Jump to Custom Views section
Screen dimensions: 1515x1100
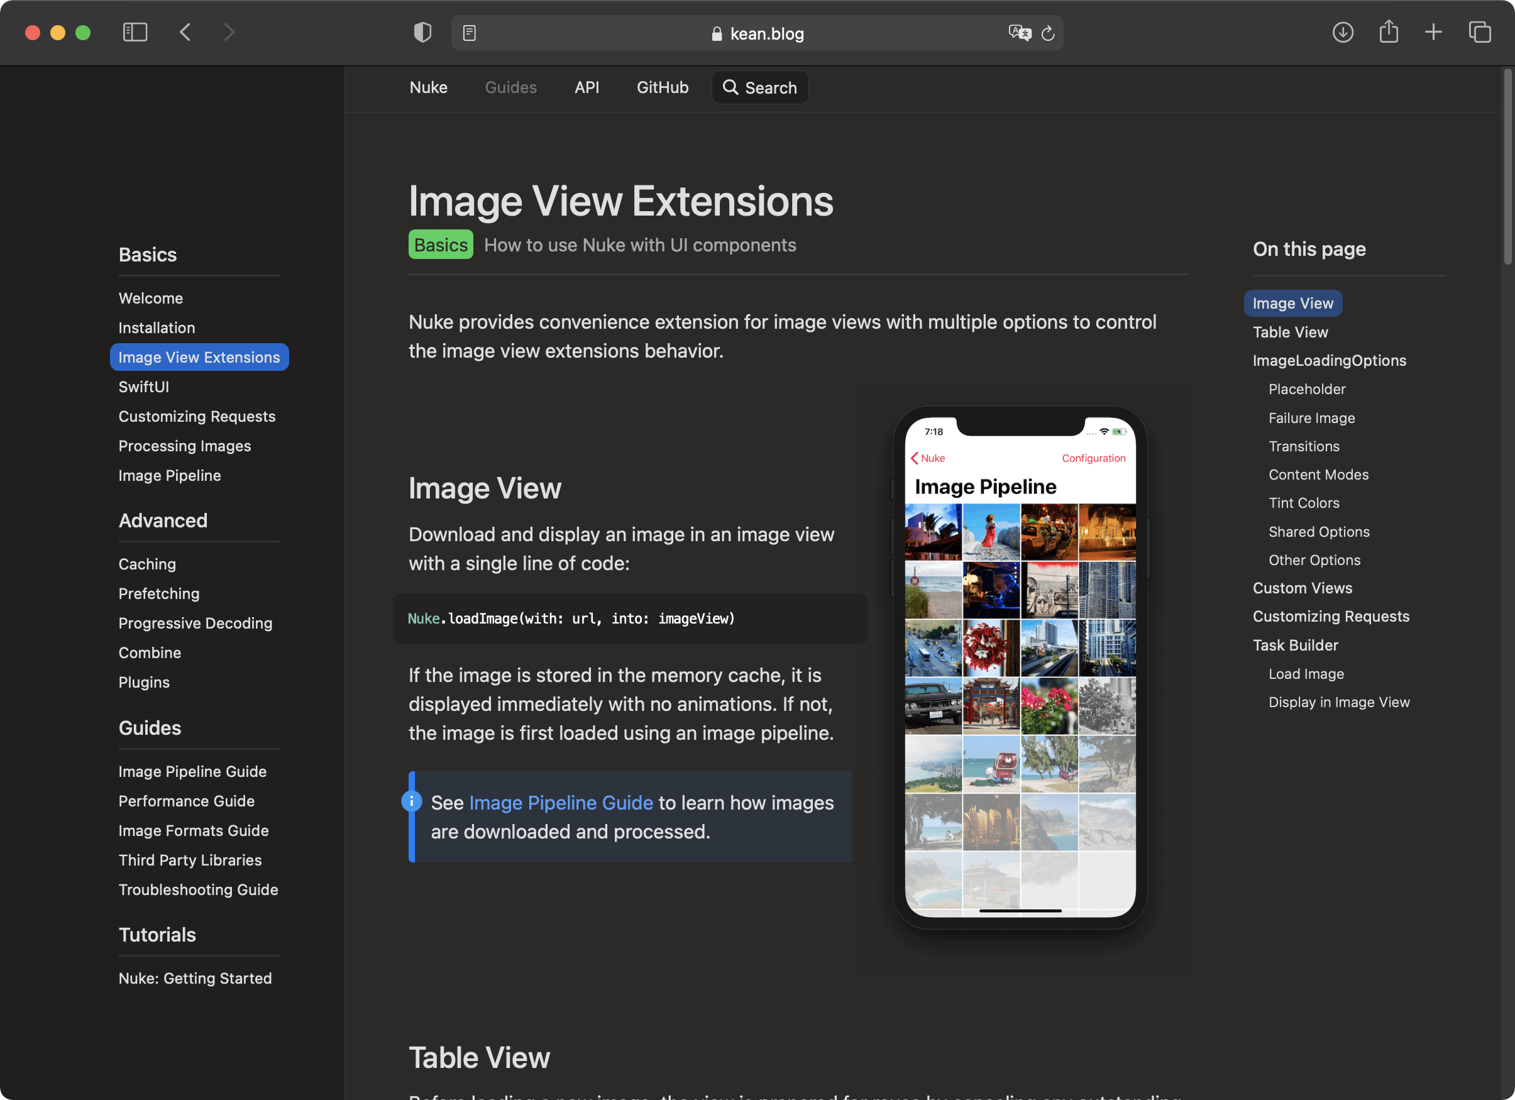(1302, 588)
